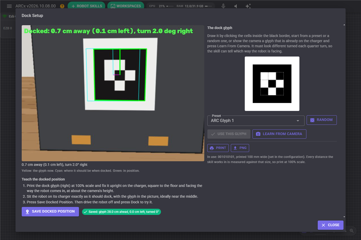Click Save Docked Position

point(50,212)
